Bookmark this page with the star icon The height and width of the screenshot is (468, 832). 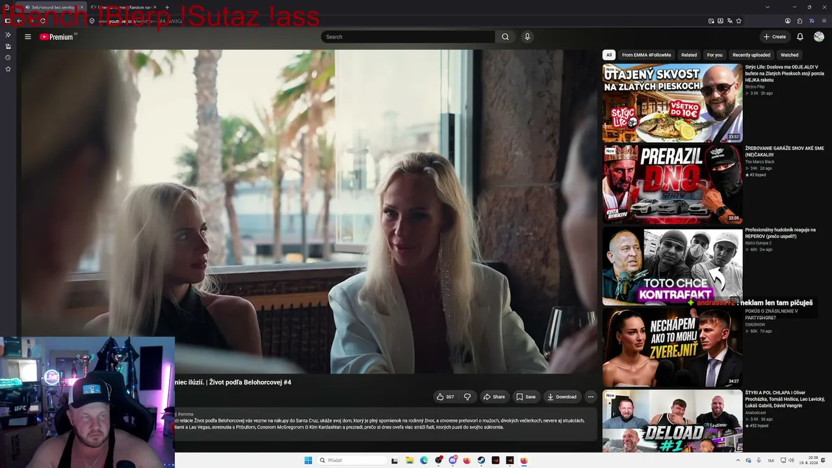click(x=738, y=21)
